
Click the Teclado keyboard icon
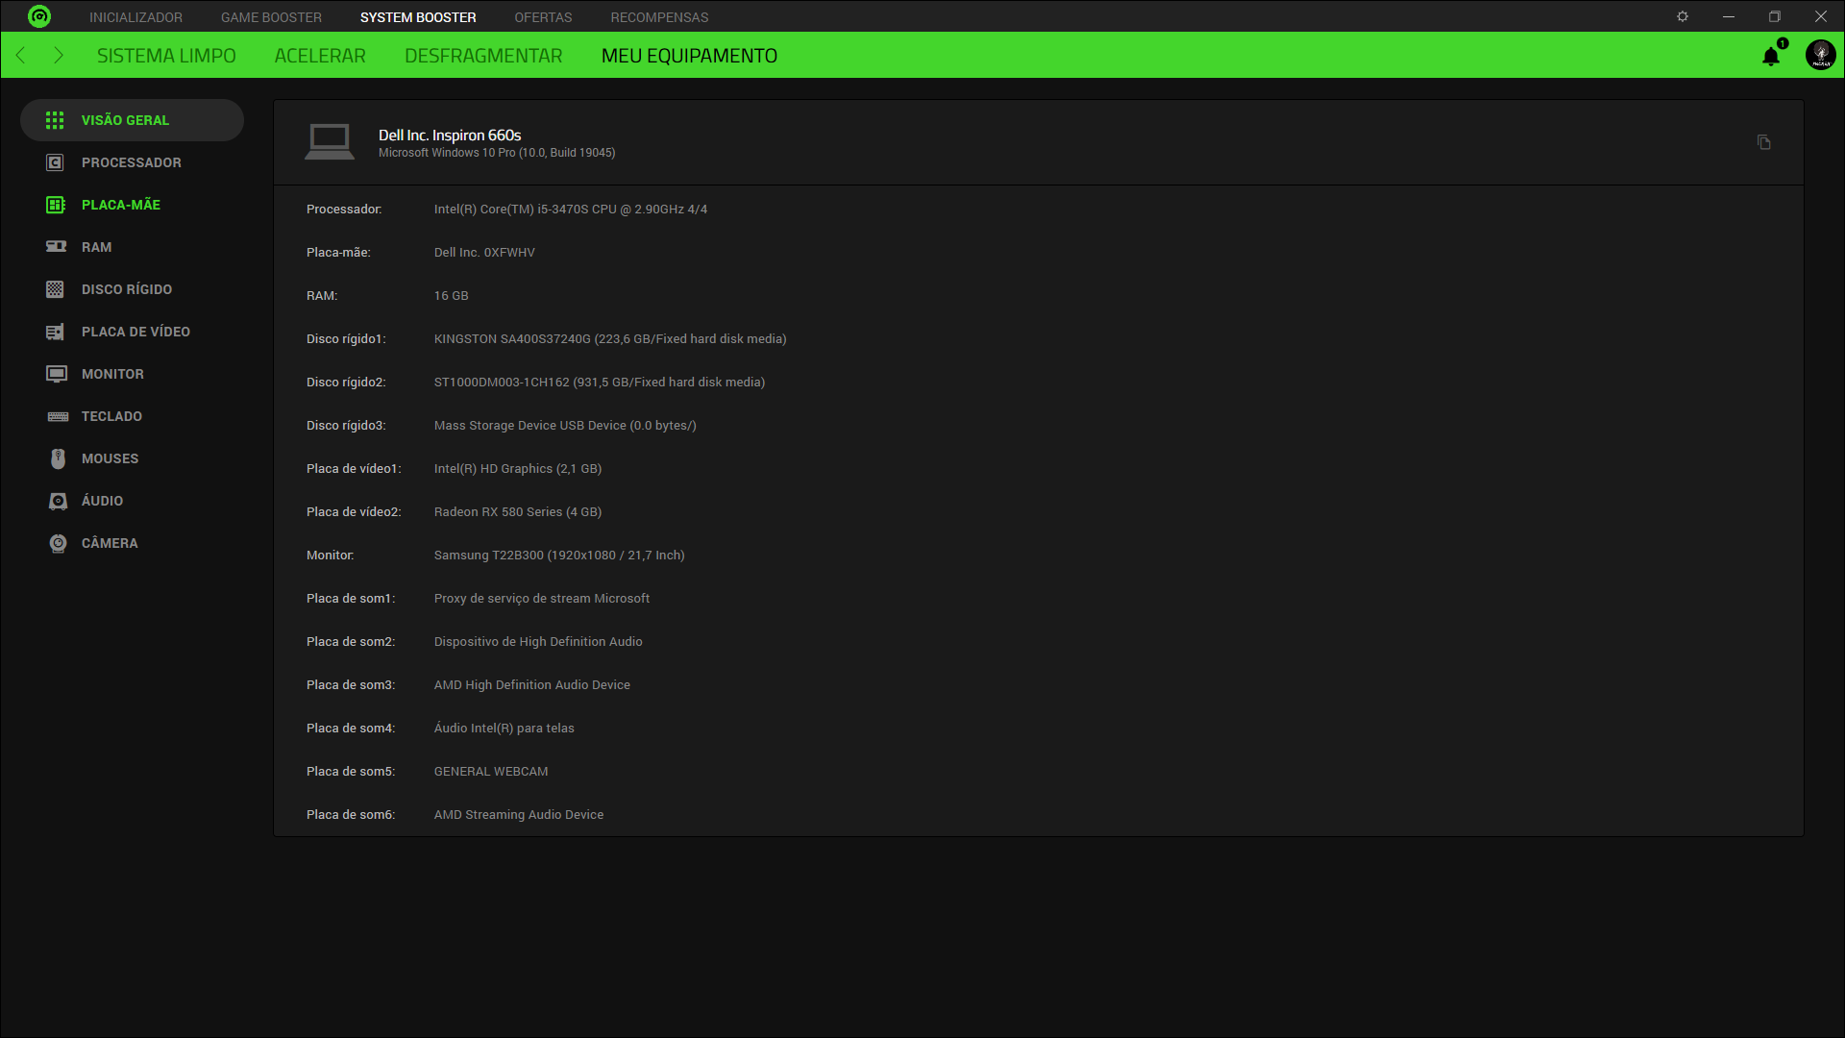[x=58, y=416]
